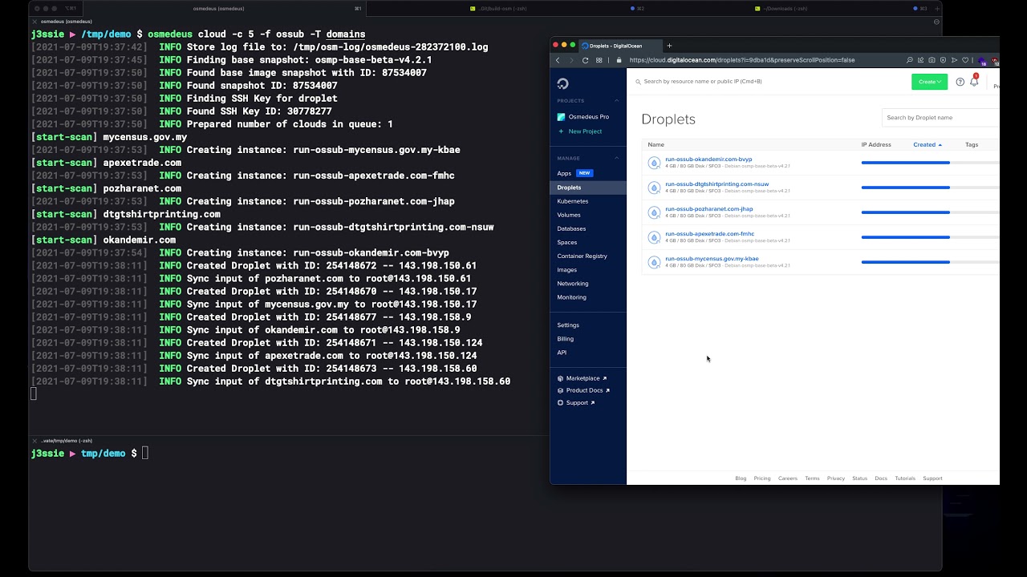The image size is (1027, 577).
Task: Click the pozharanet droplet creation progress bar
Action: (x=931, y=212)
